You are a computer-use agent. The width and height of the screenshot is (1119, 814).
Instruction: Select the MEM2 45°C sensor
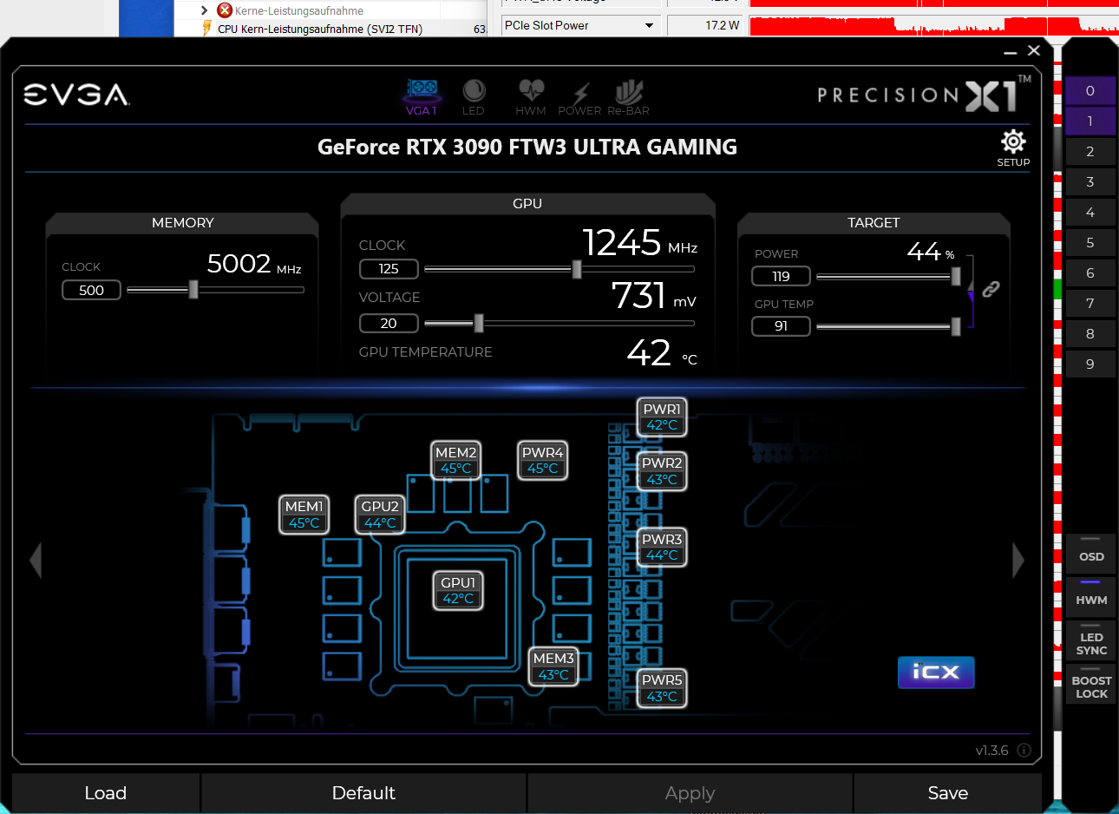[456, 460]
